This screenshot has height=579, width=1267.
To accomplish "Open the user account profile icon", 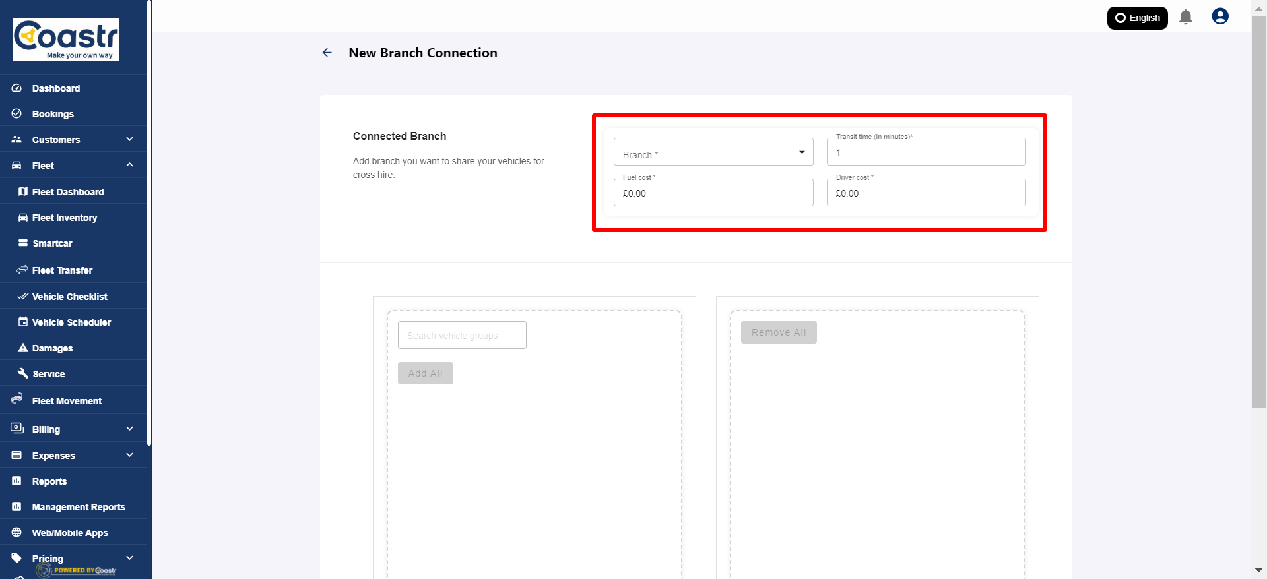I will pos(1220,16).
